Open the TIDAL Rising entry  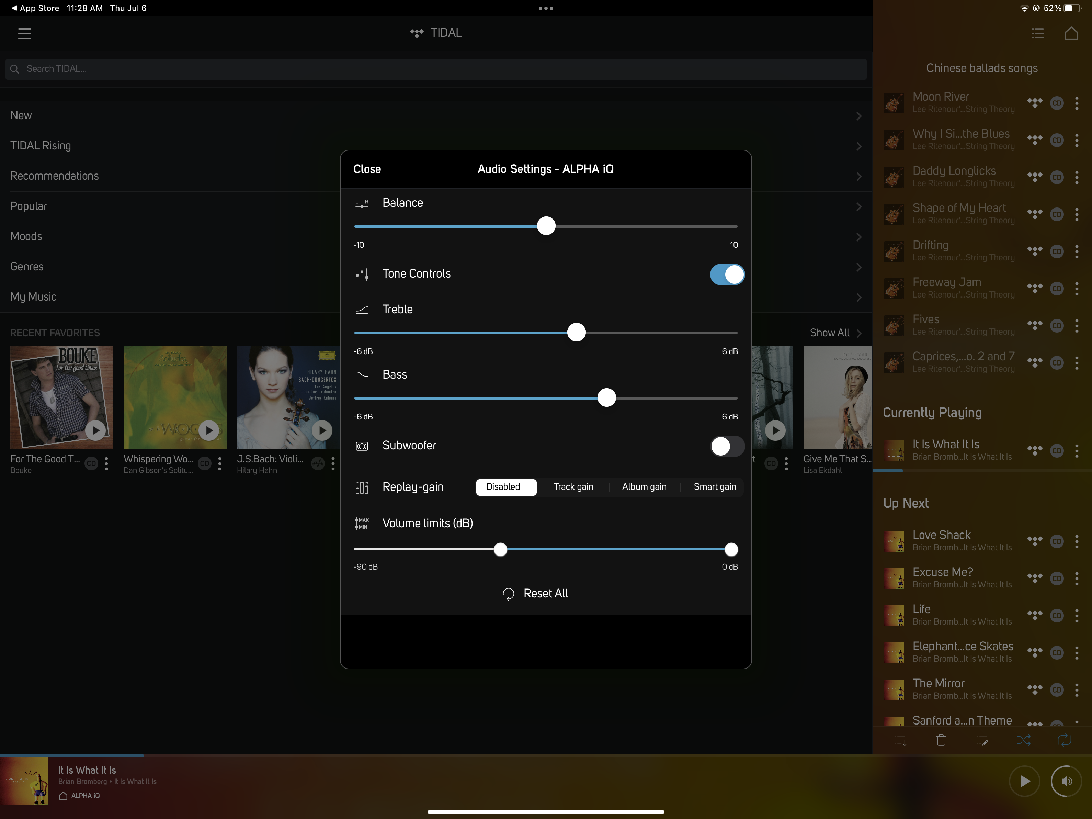click(436, 146)
